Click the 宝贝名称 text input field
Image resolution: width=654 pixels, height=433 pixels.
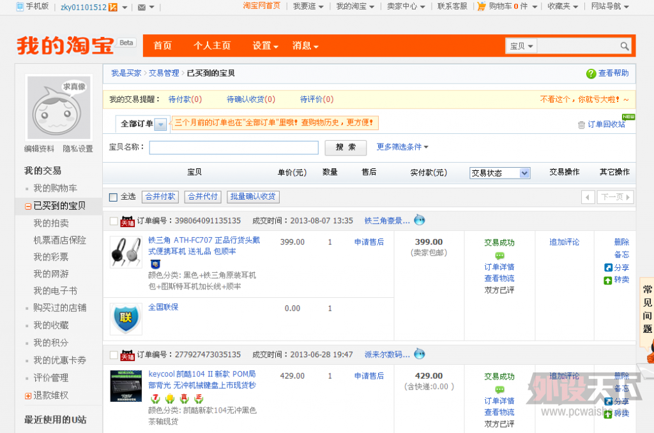234,147
